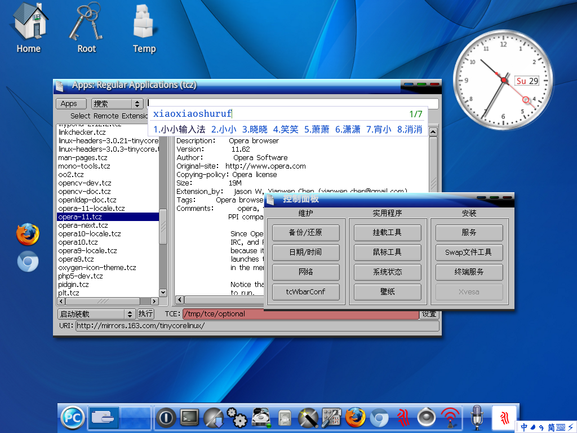Viewport: 577px width, 433px height.
Task: Open 挂载工具 mount tool
Action: point(387,233)
